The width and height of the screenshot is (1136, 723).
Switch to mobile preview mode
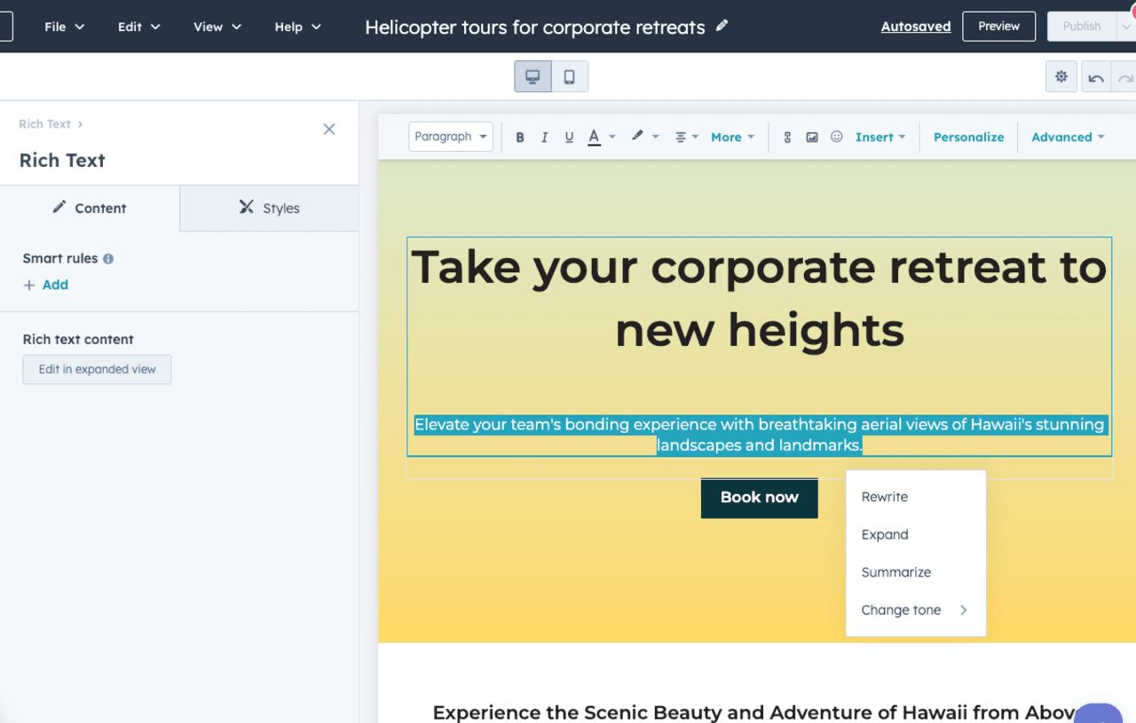pos(570,77)
